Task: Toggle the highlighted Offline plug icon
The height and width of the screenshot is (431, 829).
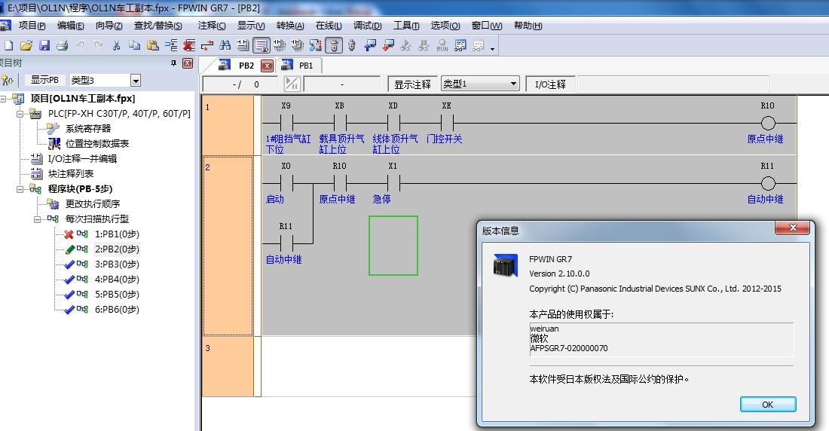Action: (x=334, y=45)
